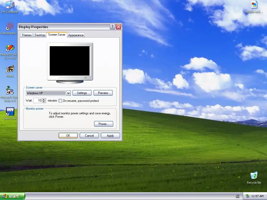Image resolution: width=267 pixels, height=200 pixels.
Task: Select the Mypal browser desktop icon
Action: point(10,71)
